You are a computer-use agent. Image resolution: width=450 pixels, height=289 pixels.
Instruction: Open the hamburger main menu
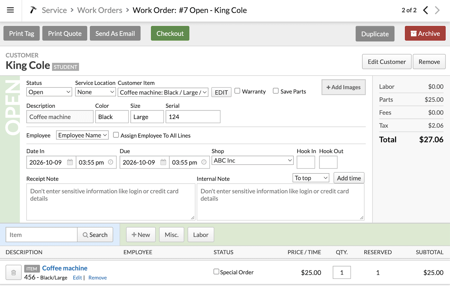click(10, 10)
